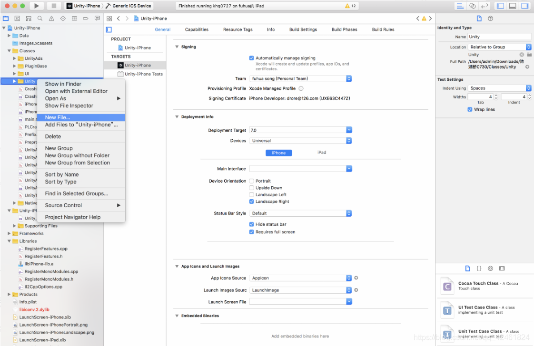534x346 pixels.
Task: Open the Symbol navigator icon
Action: click(29, 19)
